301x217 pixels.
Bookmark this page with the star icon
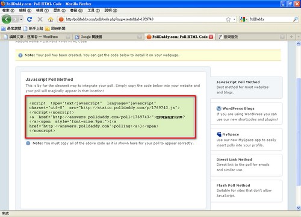pyautogui.click(x=228, y=19)
